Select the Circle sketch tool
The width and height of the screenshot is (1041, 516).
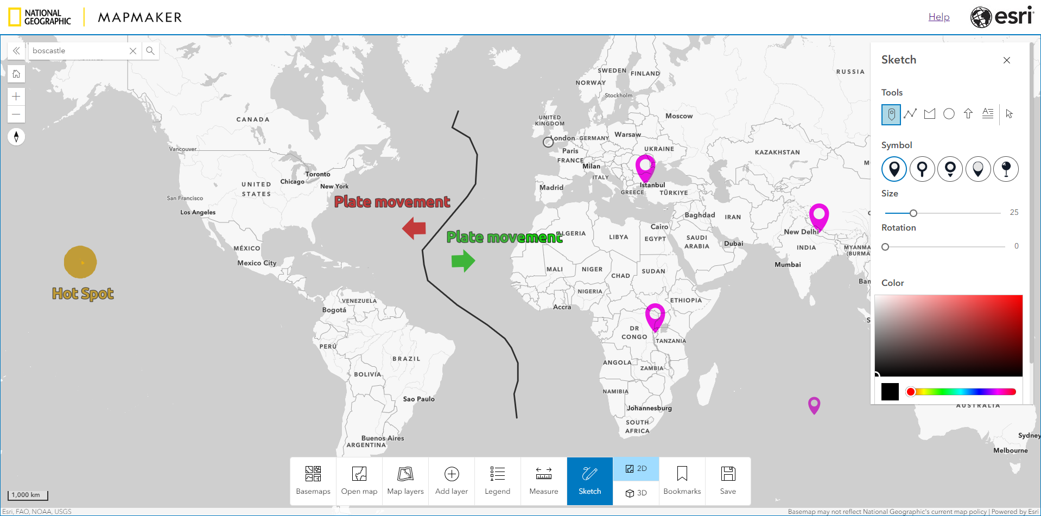[x=949, y=114]
